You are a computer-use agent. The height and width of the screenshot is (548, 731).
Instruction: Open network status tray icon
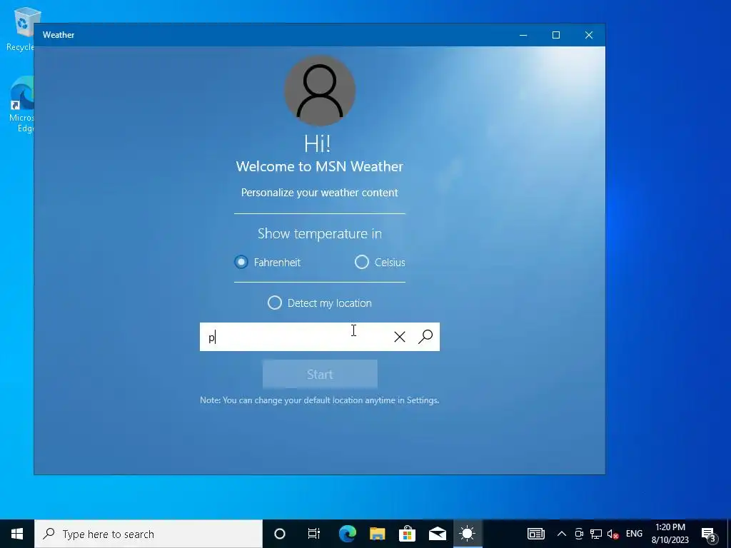click(x=596, y=534)
